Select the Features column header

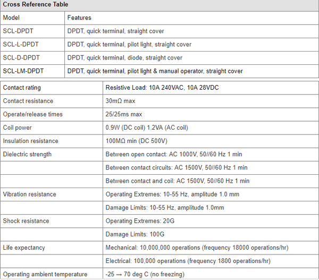(x=79, y=18)
